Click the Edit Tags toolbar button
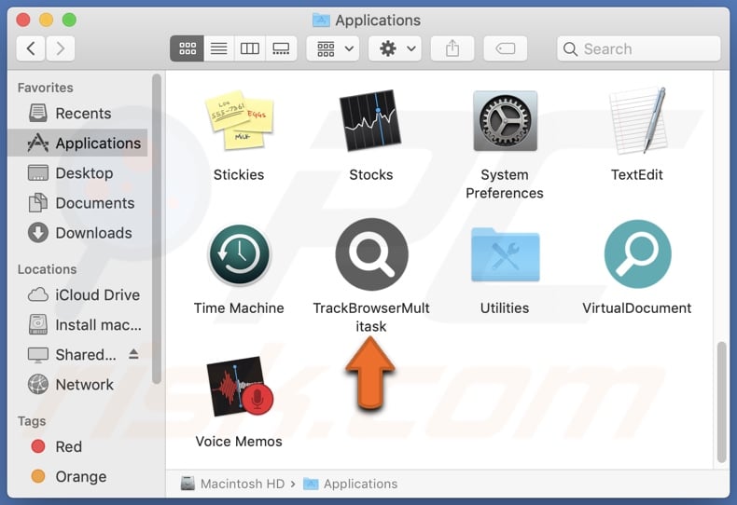The image size is (737, 505). (x=506, y=48)
